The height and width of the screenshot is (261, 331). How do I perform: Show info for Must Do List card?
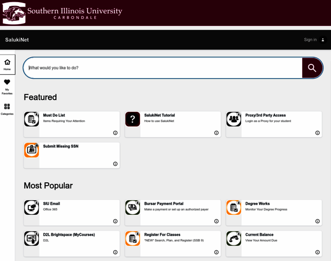pyautogui.click(x=115, y=133)
